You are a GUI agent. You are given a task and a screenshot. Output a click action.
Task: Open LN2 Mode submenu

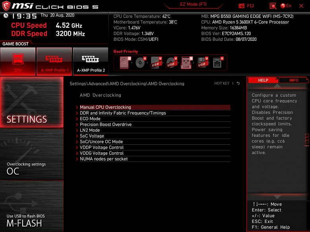(x=155, y=130)
